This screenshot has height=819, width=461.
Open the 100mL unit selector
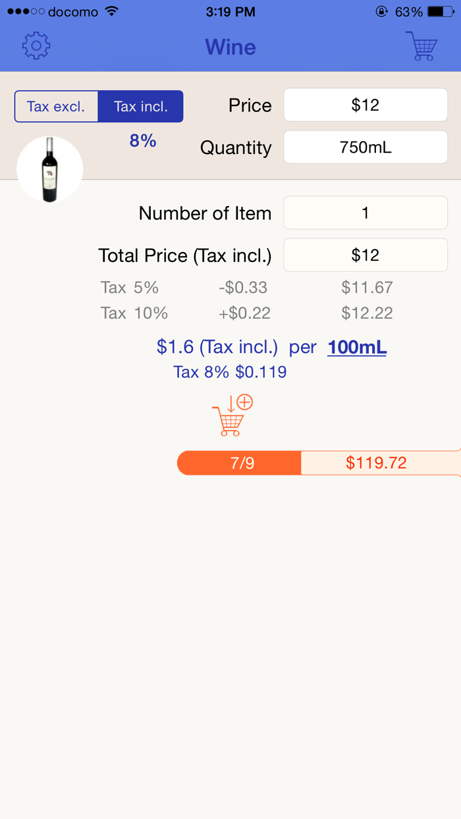coord(356,347)
